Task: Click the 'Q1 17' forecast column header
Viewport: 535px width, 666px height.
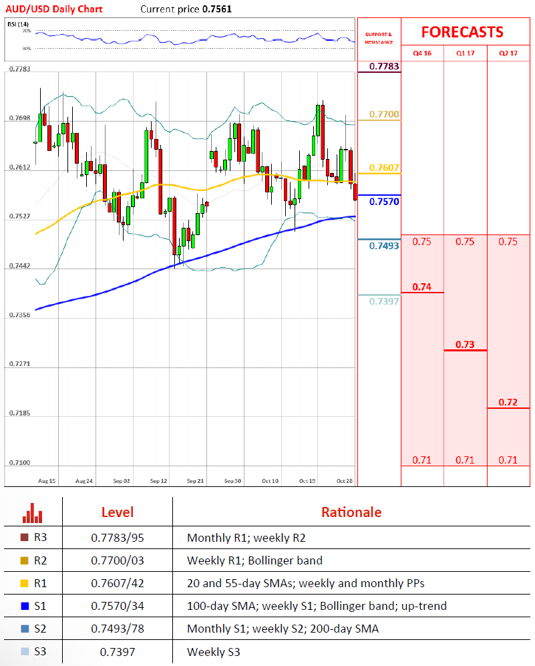Action: [x=466, y=53]
